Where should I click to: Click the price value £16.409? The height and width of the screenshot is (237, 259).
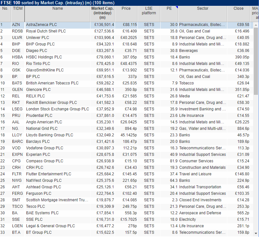[130, 31]
